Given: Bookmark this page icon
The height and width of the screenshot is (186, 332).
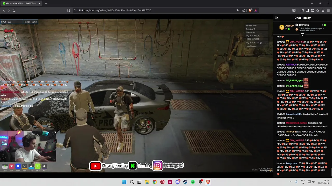Looking at the screenshot, I should 68,10.
